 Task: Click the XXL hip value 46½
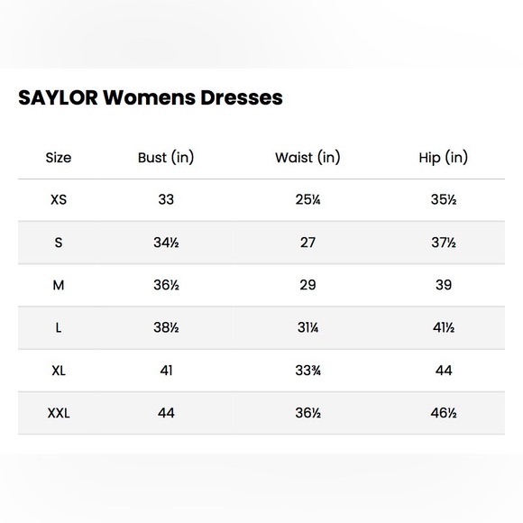pos(444,413)
